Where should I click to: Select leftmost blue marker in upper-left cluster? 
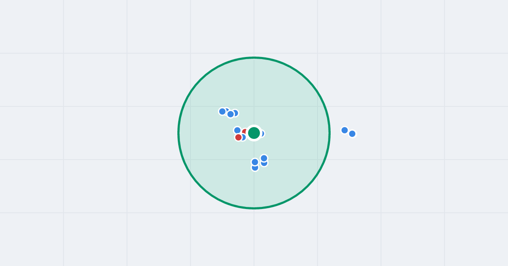click(x=222, y=111)
